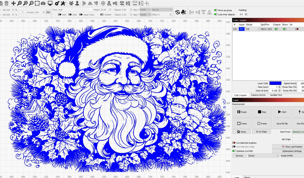The image size is (304, 178).
Task: Click the camera capture icon
Action: pos(43,3)
